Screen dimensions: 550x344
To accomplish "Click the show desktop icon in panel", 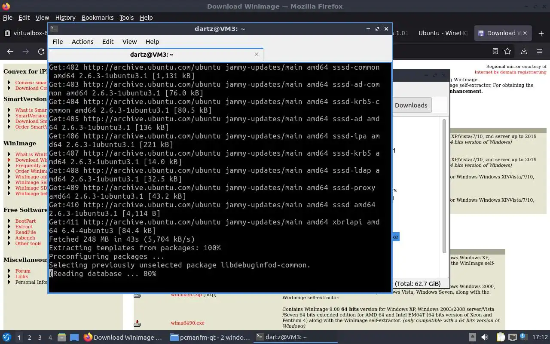I will coord(74,338).
